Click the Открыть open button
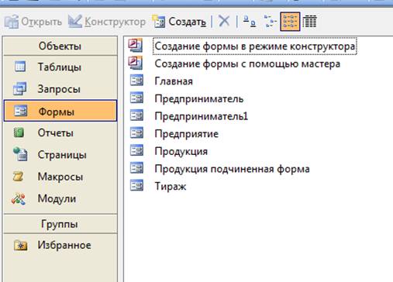Viewport: 393px width, 282px height. tap(33, 22)
